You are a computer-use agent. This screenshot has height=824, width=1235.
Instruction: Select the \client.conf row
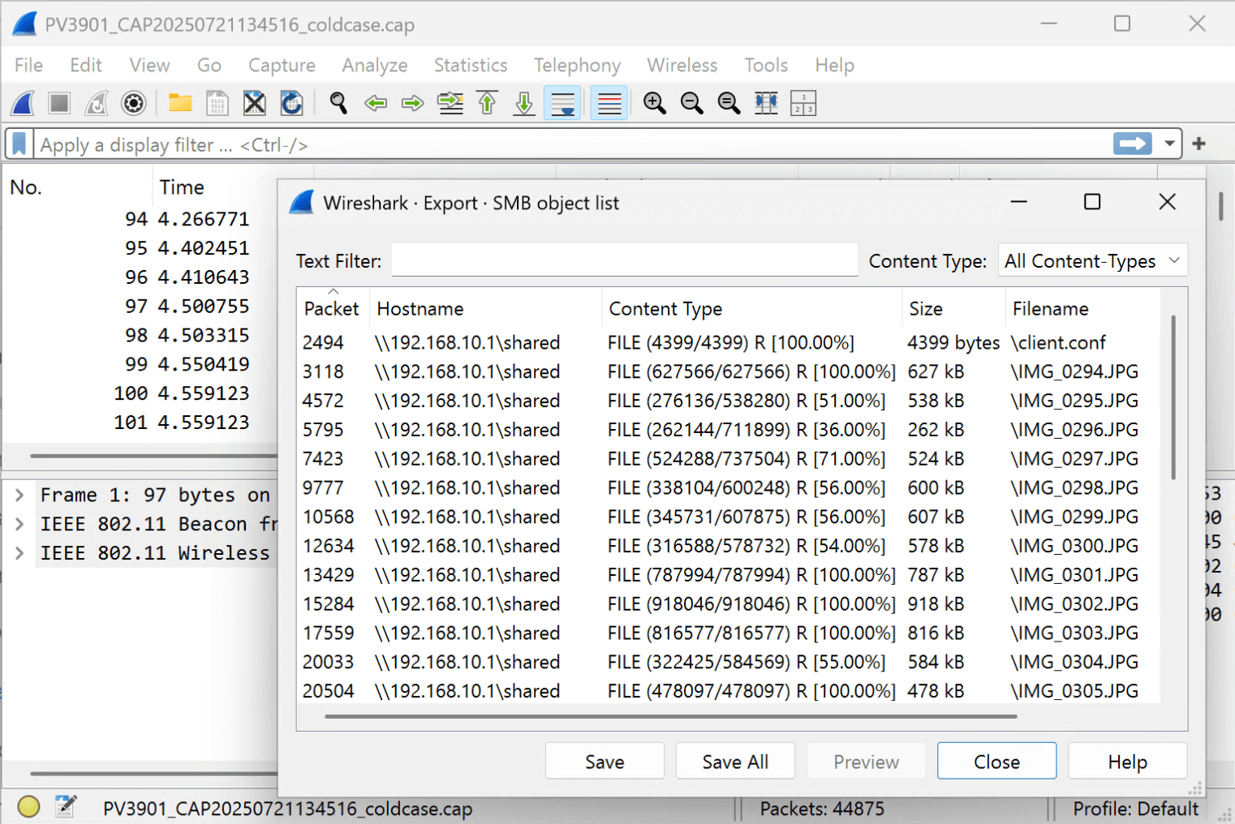pos(729,342)
